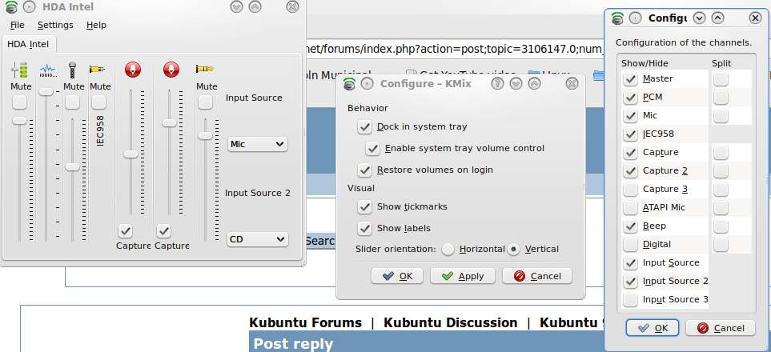Disable Show tickmarks option
The image size is (771, 352).
point(365,206)
